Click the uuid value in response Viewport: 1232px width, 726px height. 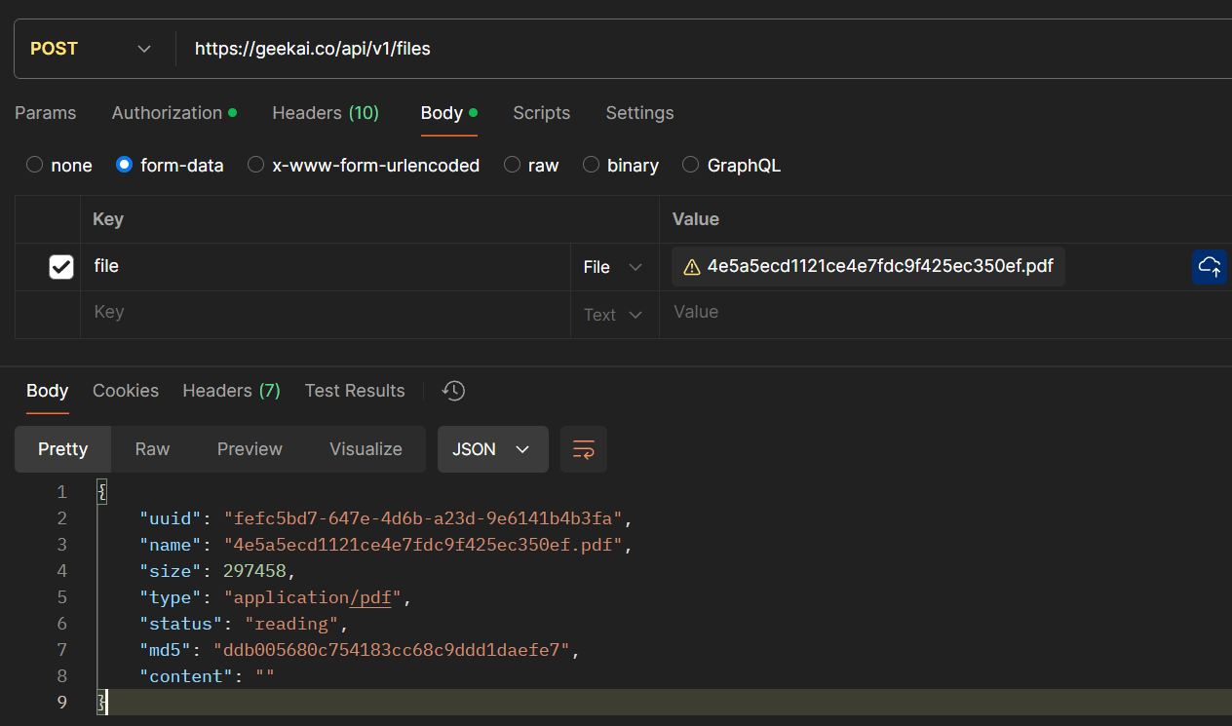pyautogui.click(x=424, y=517)
